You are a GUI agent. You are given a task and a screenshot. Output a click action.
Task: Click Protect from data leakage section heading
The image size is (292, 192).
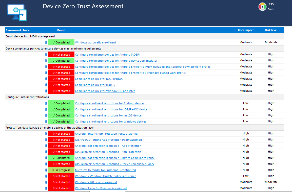tap(50, 128)
